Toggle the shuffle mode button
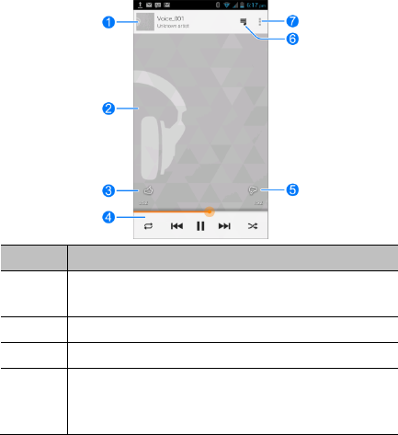398x435 pixels. pyautogui.click(x=253, y=226)
